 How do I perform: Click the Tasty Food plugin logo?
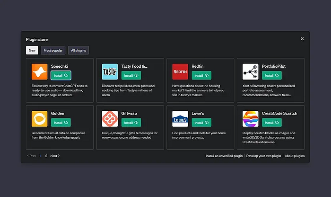pyautogui.click(x=110, y=72)
